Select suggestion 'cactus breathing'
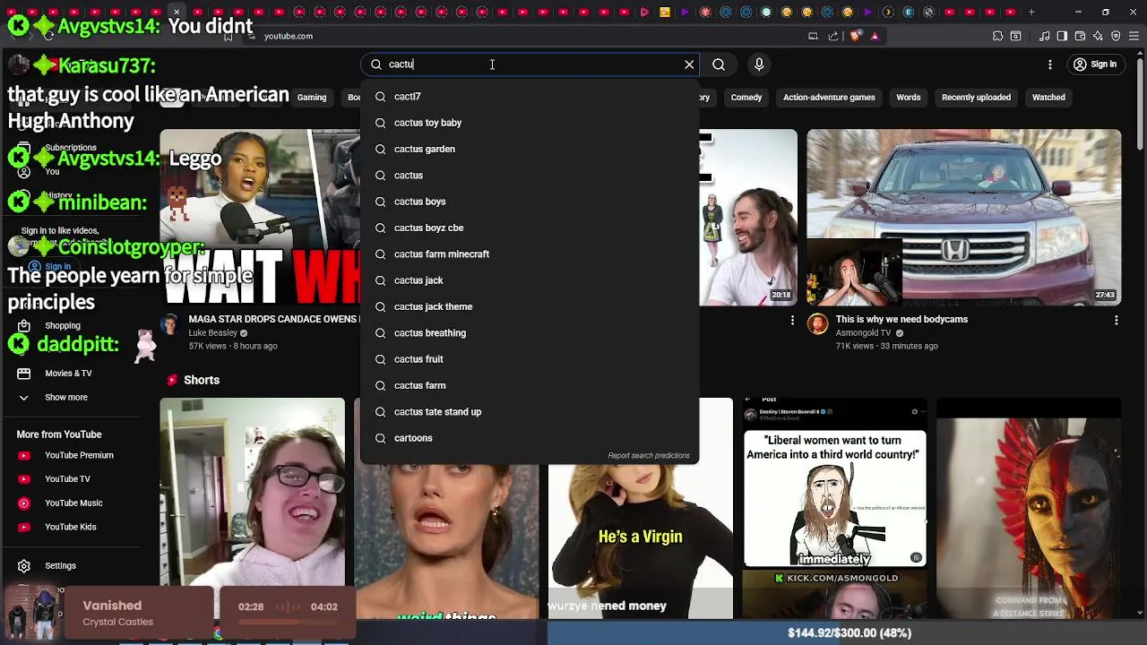The width and height of the screenshot is (1147, 645). (529, 333)
